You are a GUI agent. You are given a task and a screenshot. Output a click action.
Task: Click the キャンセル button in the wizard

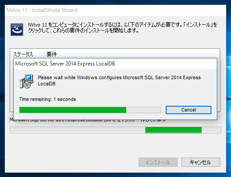[201, 162]
